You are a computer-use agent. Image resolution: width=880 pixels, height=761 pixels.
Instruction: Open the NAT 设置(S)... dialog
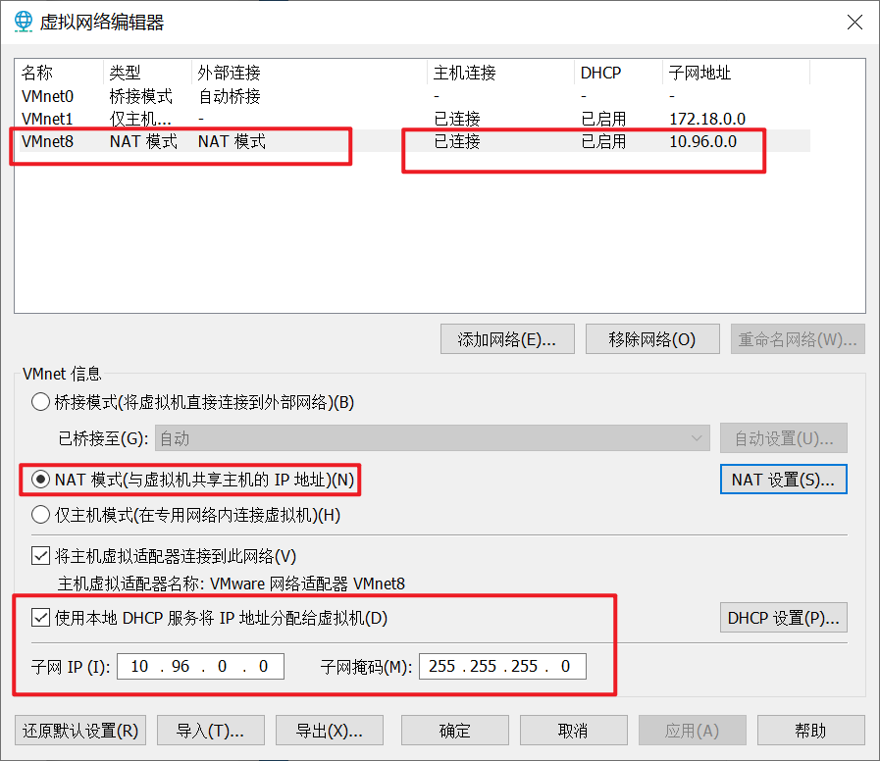[x=782, y=480]
